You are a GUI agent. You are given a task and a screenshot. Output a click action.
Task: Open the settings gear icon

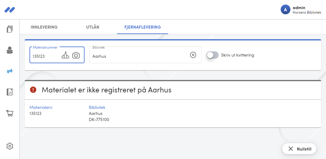10,146
